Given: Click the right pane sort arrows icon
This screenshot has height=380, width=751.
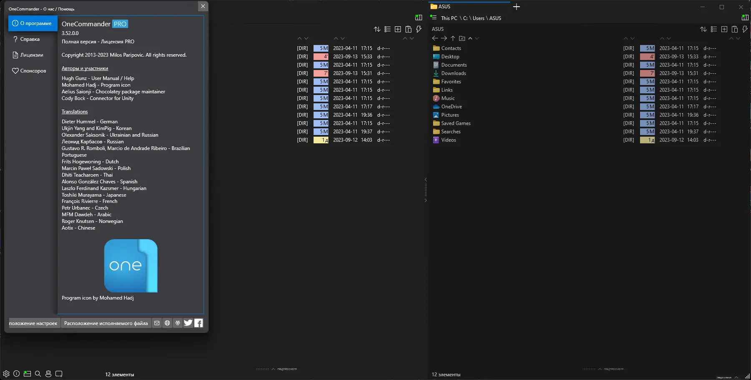Looking at the screenshot, I should [703, 29].
